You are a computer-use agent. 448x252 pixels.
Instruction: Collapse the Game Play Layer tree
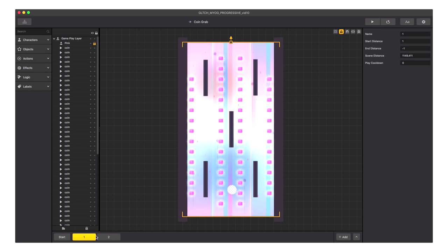[54, 38]
